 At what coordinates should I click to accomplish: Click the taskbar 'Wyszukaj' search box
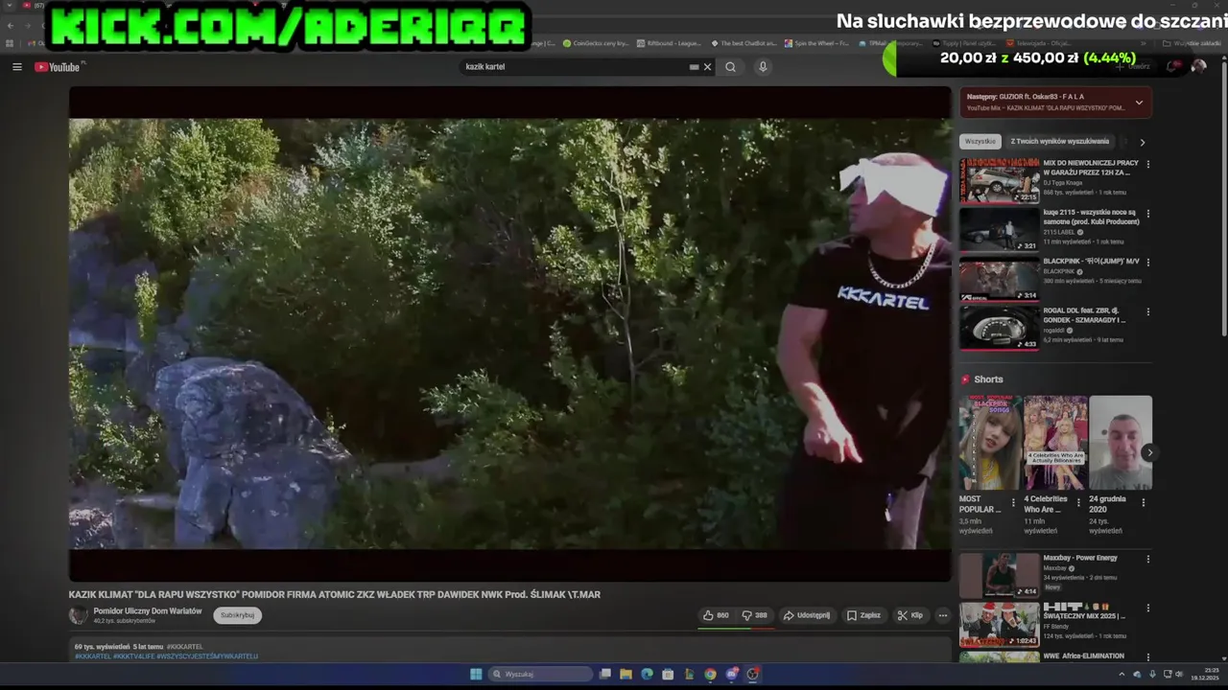(540, 674)
